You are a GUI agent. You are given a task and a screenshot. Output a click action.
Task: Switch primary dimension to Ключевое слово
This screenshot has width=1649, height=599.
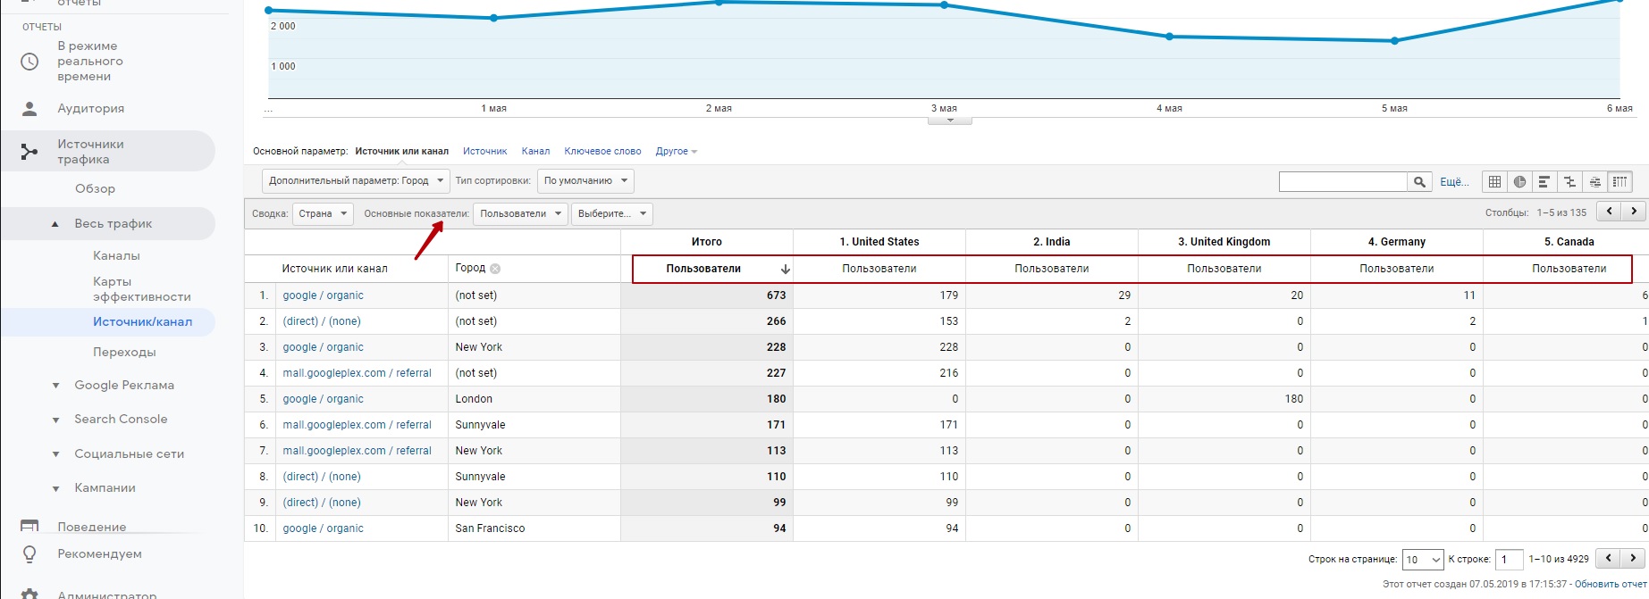[x=603, y=152]
